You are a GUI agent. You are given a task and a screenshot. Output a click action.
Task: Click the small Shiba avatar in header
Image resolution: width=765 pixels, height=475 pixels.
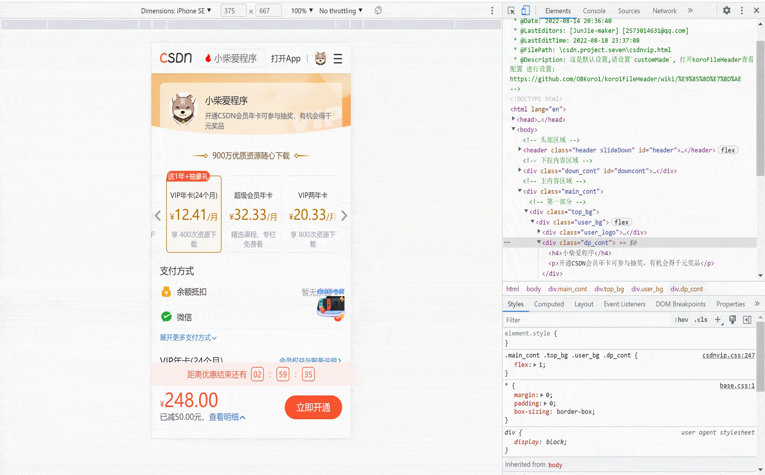point(321,58)
